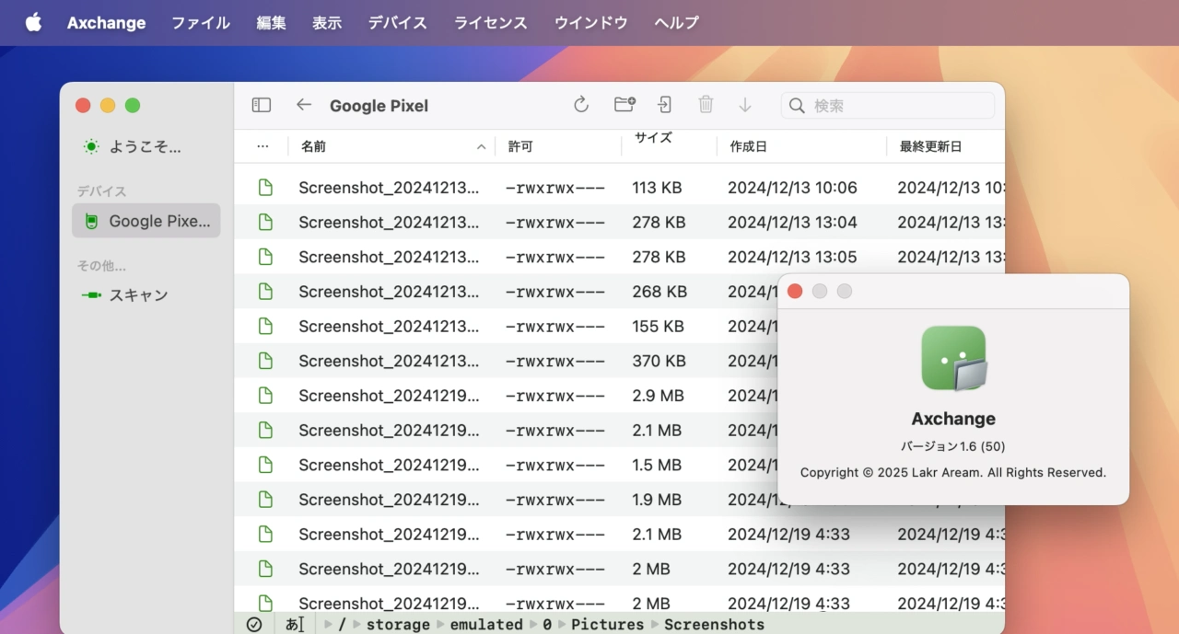This screenshot has width=1179, height=634.
Task: Toggle the sidebar visibility button
Action: pyautogui.click(x=262, y=106)
